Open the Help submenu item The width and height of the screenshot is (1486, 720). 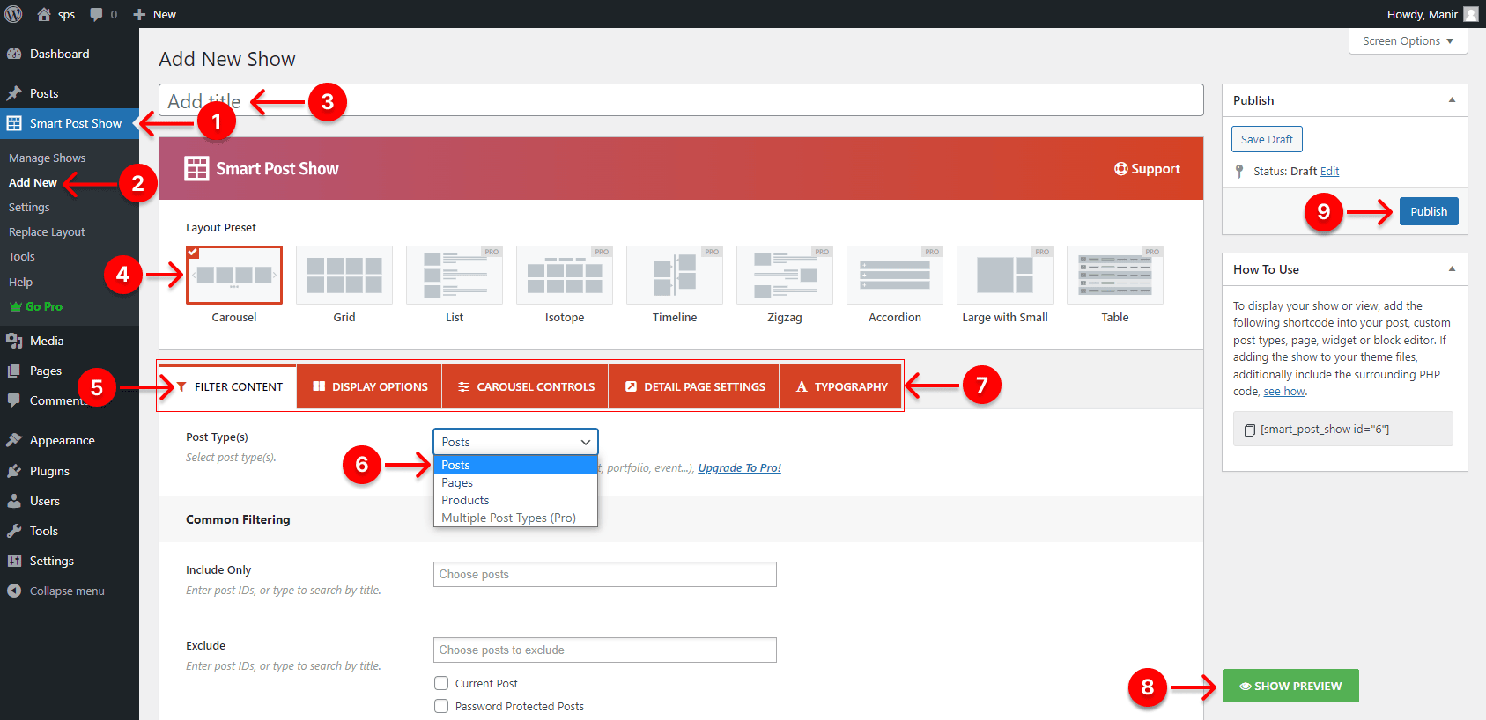pyautogui.click(x=20, y=283)
